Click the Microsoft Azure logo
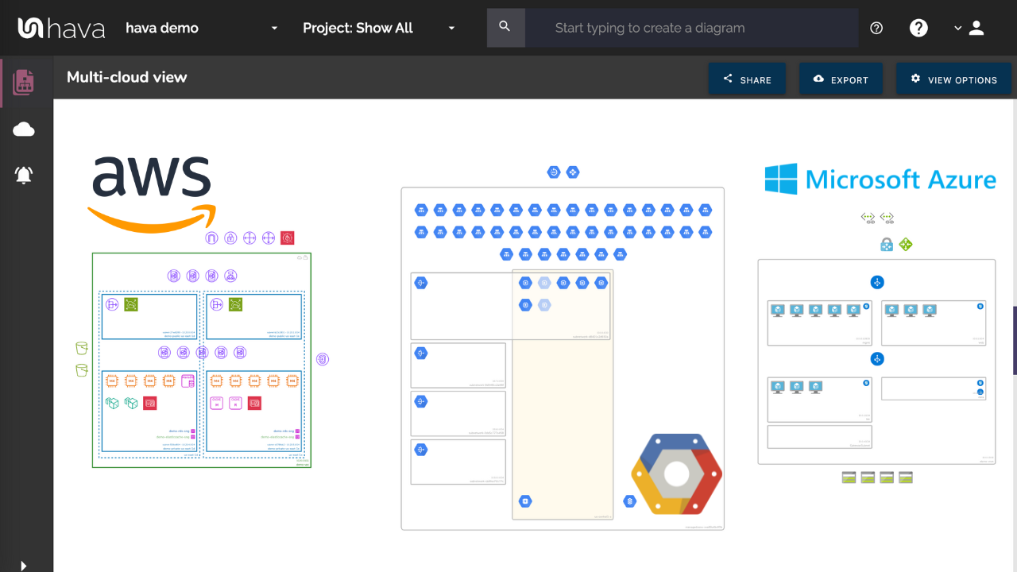The height and width of the screenshot is (572, 1017). pos(880,180)
